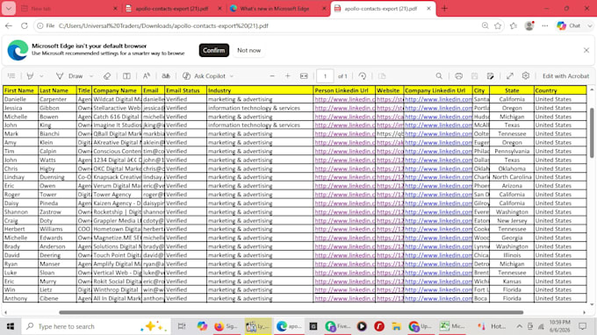Zoom out the PDF
This screenshot has height=335, width=597.
(272, 76)
